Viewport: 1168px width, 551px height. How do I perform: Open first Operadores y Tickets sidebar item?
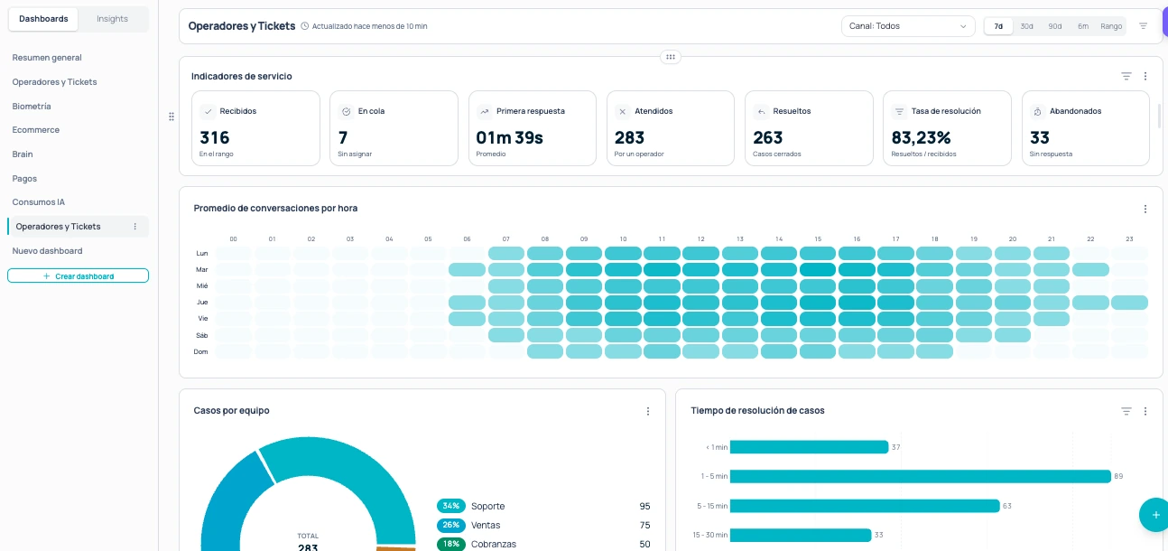[x=54, y=82]
